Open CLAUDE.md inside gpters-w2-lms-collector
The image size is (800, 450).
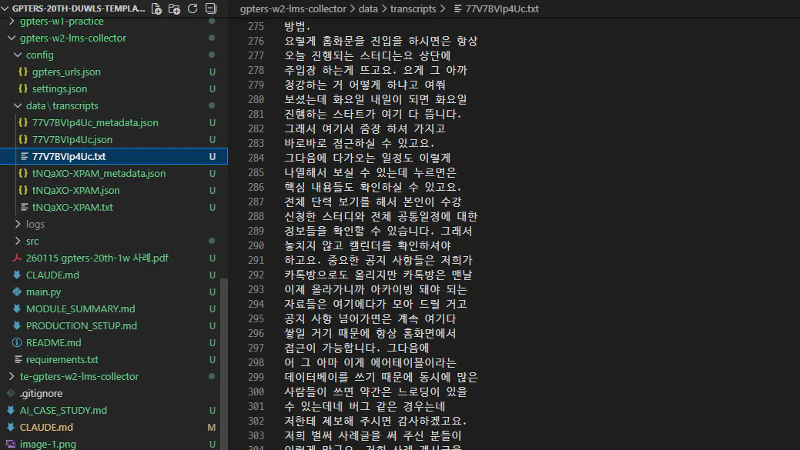pos(52,275)
